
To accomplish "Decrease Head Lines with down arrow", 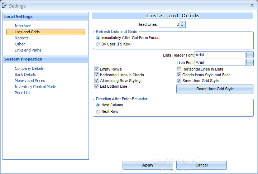I will pos(182,26).
